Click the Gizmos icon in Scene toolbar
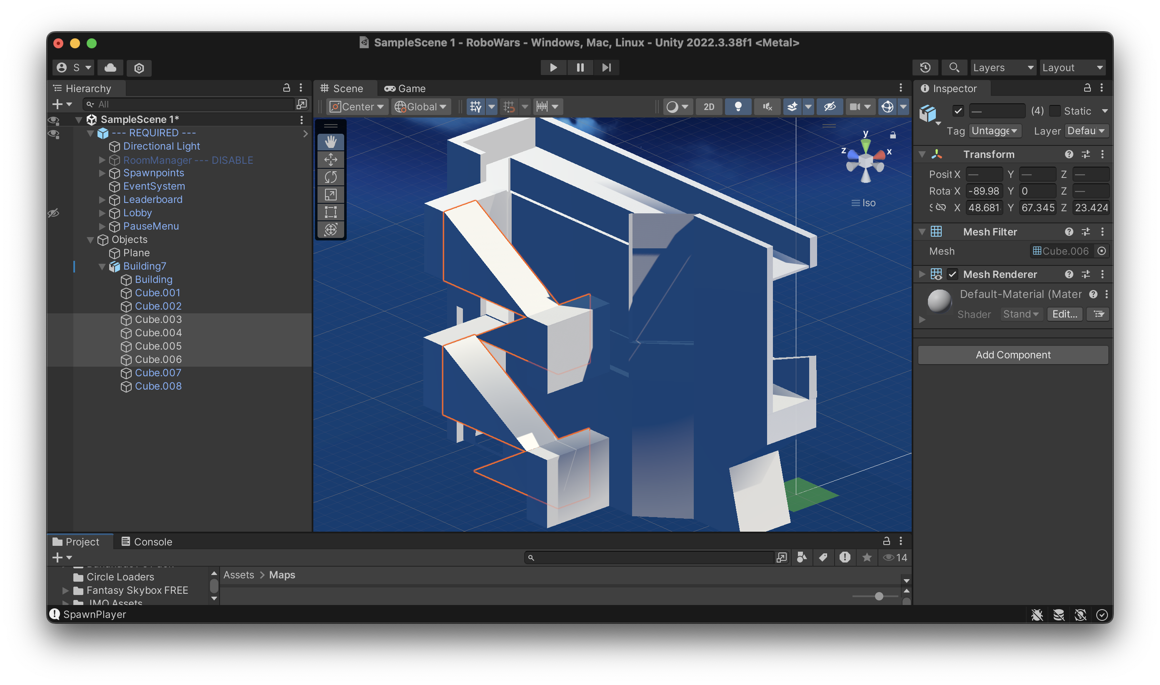This screenshot has width=1160, height=685. click(887, 107)
